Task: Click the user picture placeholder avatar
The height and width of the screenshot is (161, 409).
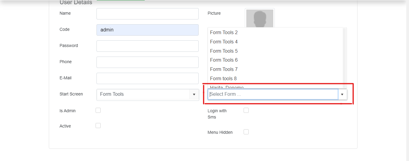Action: (x=260, y=19)
